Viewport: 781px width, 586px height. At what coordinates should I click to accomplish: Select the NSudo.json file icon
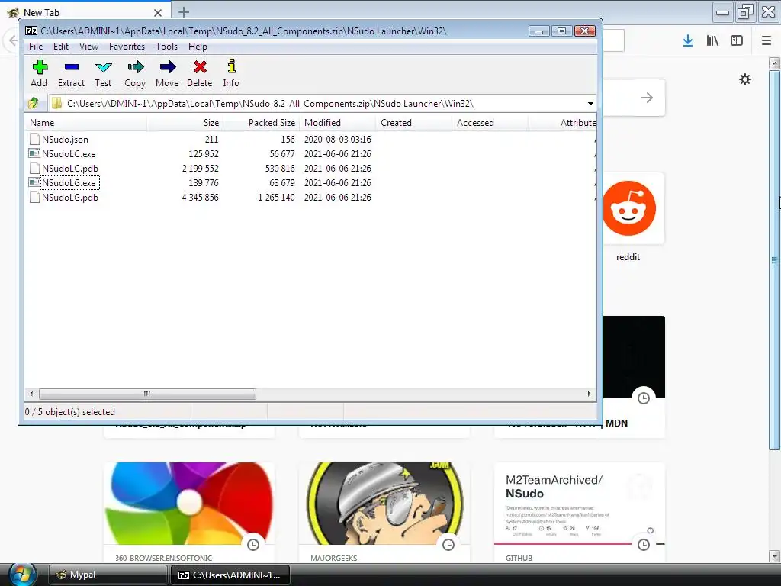tap(34, 139)
